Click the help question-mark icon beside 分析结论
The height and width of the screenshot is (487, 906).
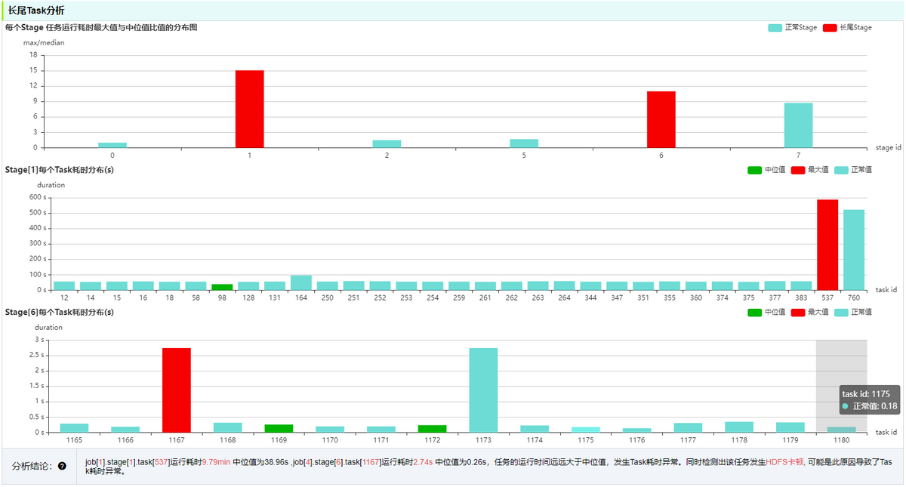click(x=62, y=466)
